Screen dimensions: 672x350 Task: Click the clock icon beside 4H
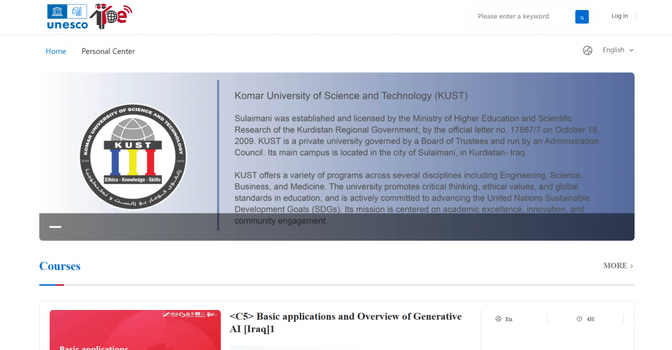point(579,318)
